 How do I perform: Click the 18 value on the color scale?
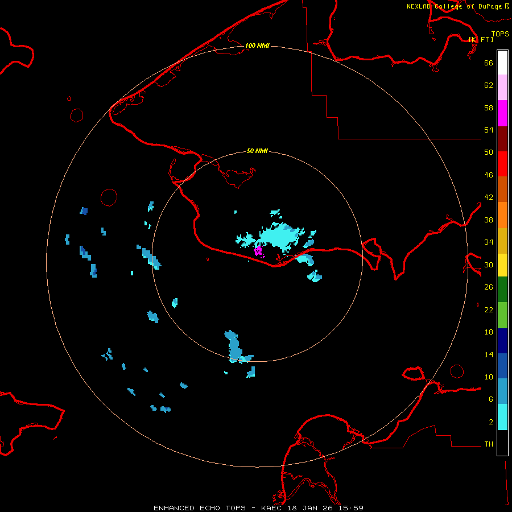(x=489, y=332)
